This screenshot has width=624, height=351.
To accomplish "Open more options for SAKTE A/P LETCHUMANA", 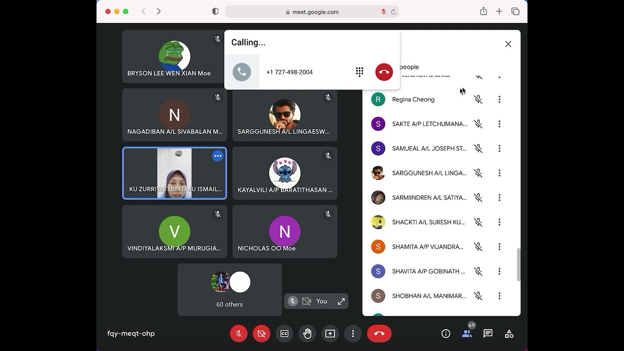I will click(x=499, y=124).
